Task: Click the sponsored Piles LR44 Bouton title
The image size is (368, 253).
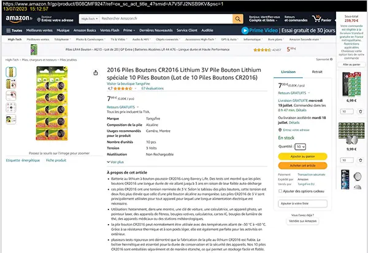Action: [x=147, y=50]
